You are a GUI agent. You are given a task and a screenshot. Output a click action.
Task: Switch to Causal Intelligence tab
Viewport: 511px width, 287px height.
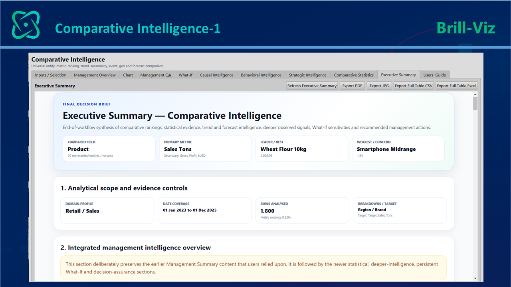tap(217, 75)
